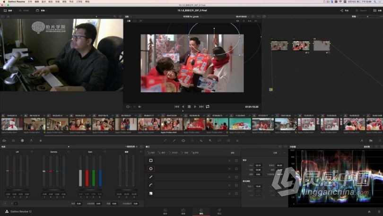The height and width of the screenshot is (216, 383).
Task: Select the circular power window shape
Action: point(151,169)
